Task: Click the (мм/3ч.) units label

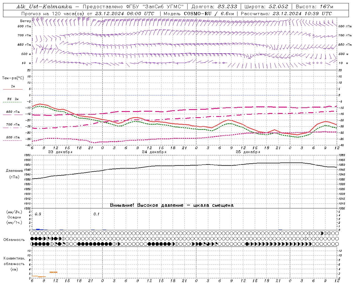Action: coord(14,212)
